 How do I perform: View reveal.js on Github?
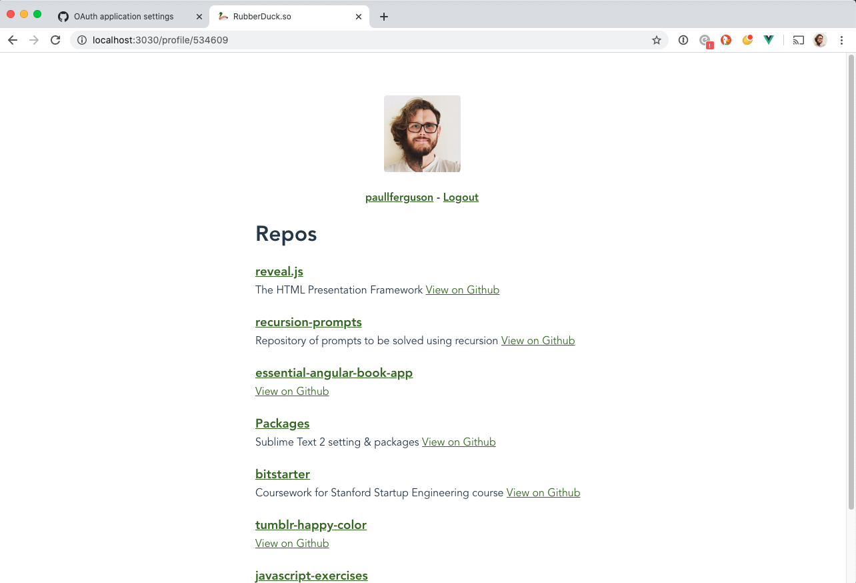click(x=463, y=290)
